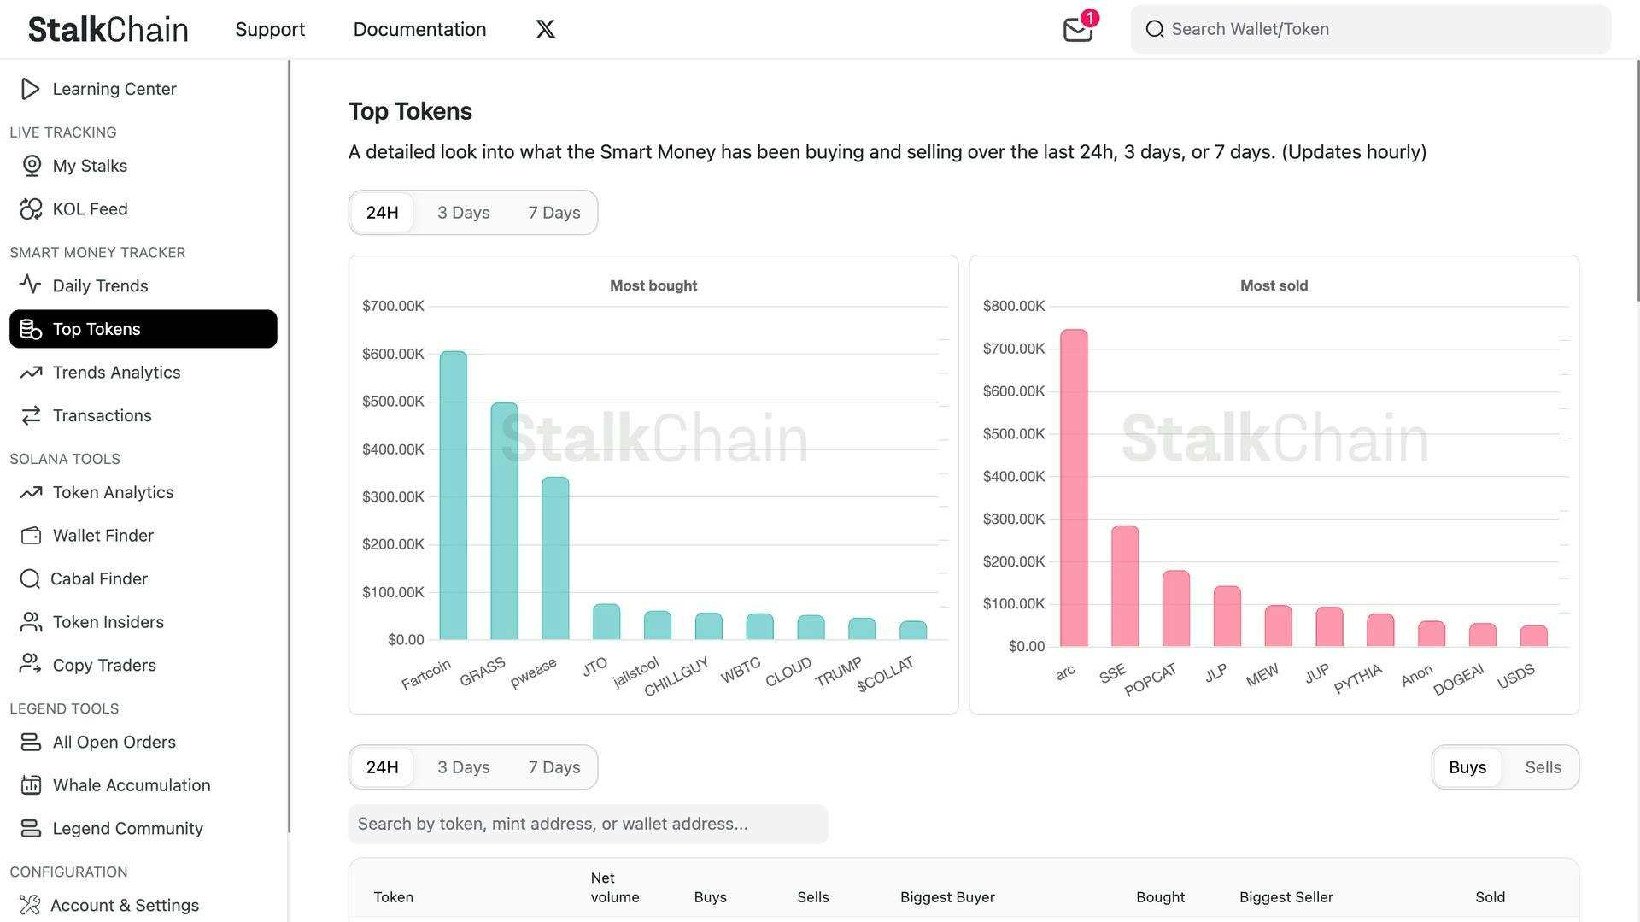1640x922 pixels.
Task: Click the Token Analytics chart icon
Action: (x=32, y=492)
